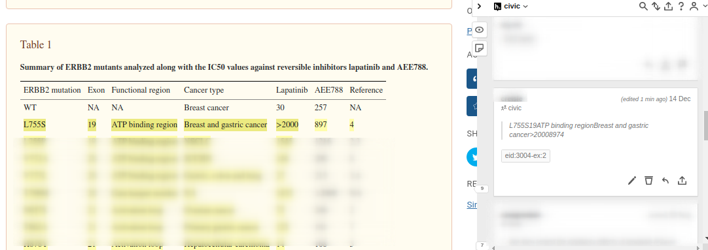Reply to the L755S annotation

point(665,181)
